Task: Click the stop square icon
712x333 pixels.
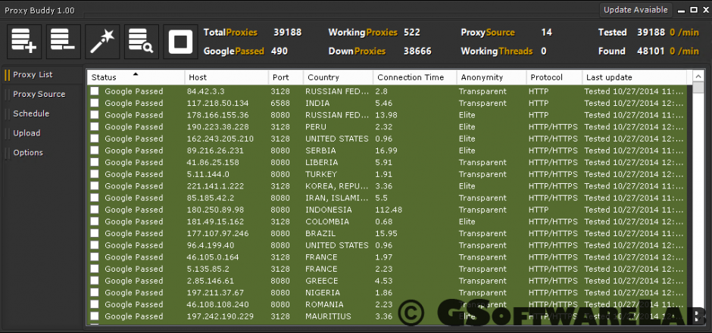Action: coord(180,42)
